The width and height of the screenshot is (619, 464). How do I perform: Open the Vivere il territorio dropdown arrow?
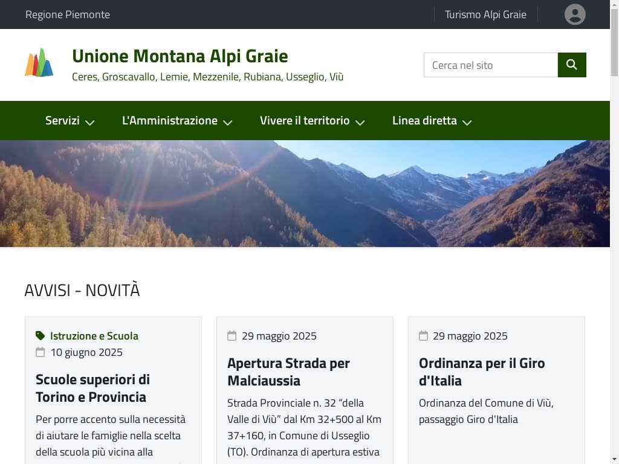(x=360, y=122)
